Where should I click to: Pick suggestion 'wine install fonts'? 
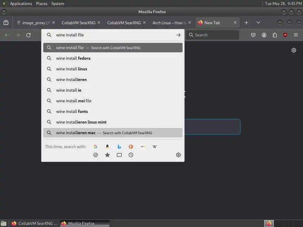[113, 111]
